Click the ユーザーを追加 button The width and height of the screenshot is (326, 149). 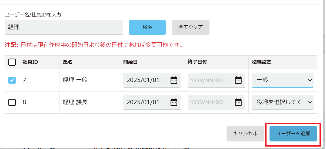(x=293, y=134)
